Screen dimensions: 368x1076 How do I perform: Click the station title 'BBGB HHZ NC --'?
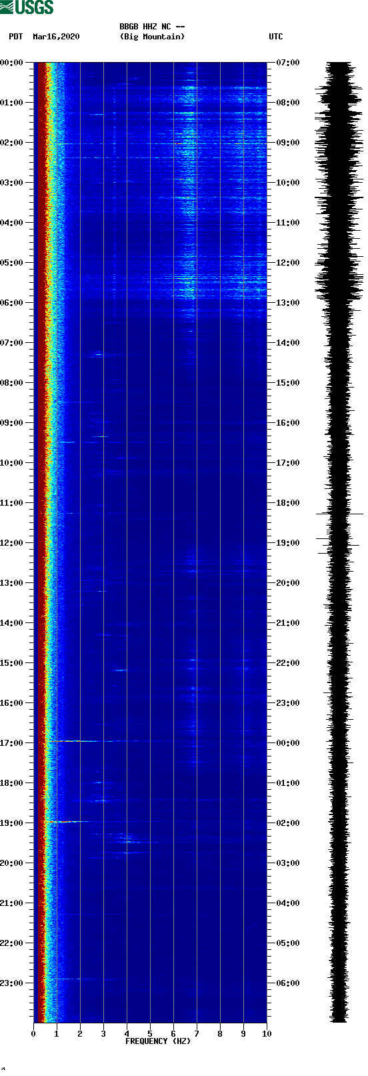[x=152, y=27]
